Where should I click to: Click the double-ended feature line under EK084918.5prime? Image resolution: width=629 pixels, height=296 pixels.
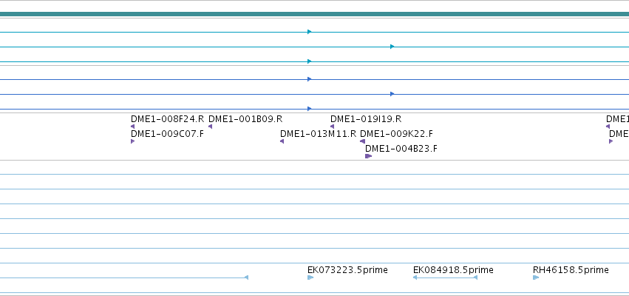(445, 277)
